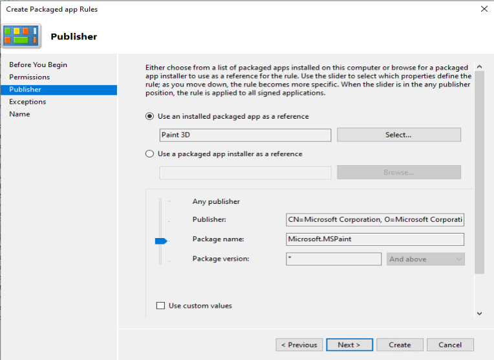
Task: Cancel the packaged app rule wizard
Action: [x=450, y=345]
